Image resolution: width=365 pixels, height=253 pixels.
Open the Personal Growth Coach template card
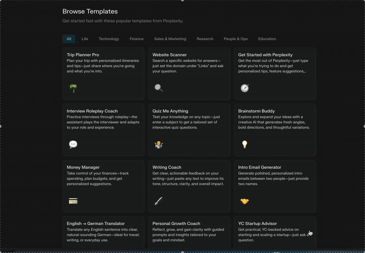189,232
